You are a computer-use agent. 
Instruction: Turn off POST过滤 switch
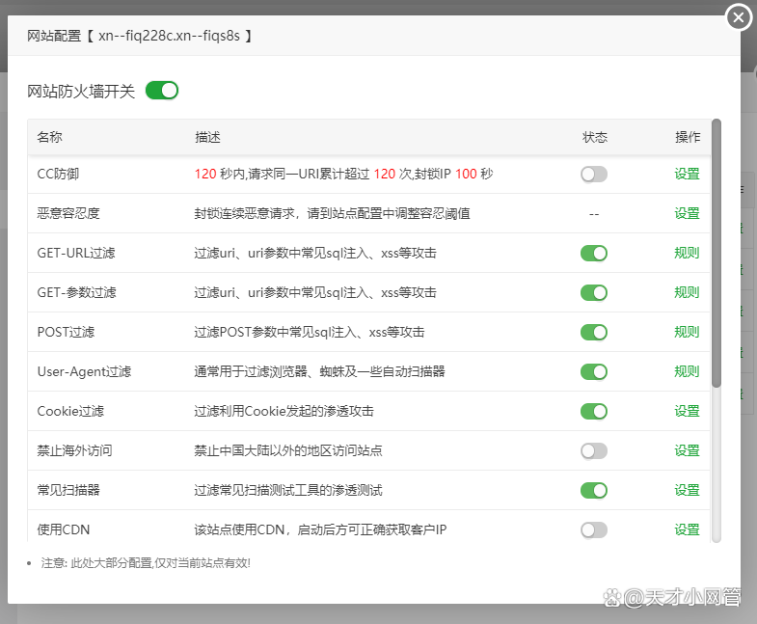[x=594, y=333]
